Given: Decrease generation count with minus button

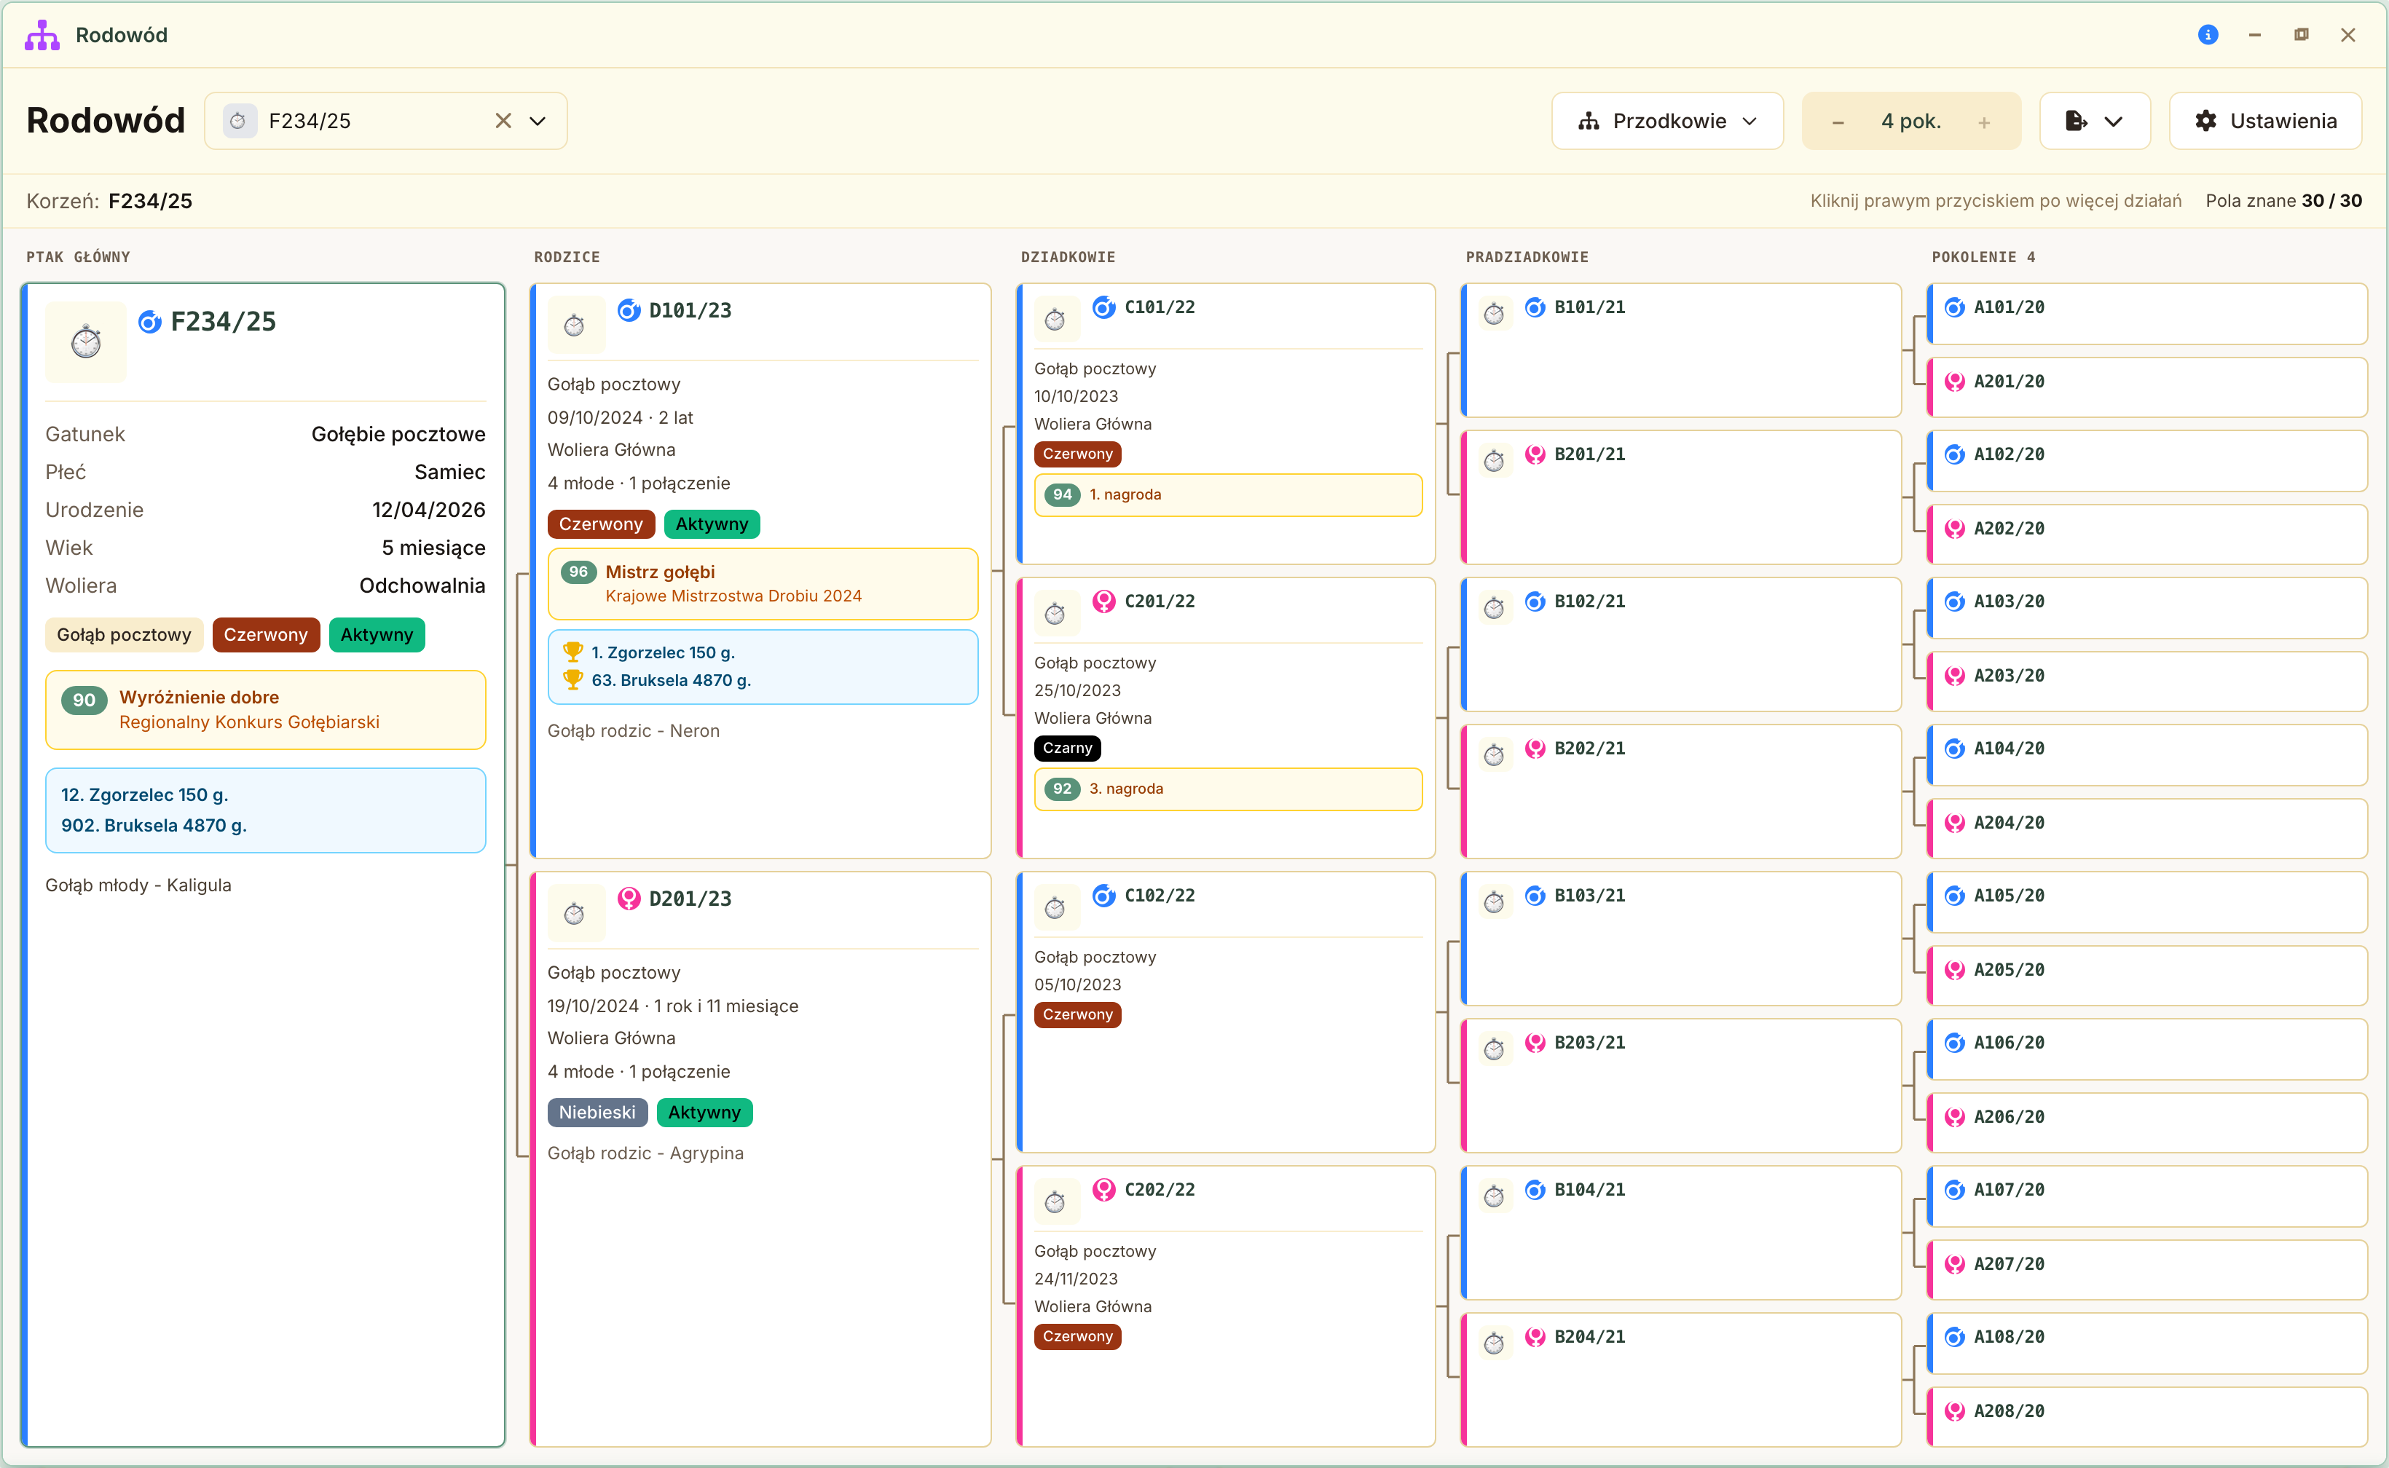Looking at the screenshot, I should click(1838, 122).
